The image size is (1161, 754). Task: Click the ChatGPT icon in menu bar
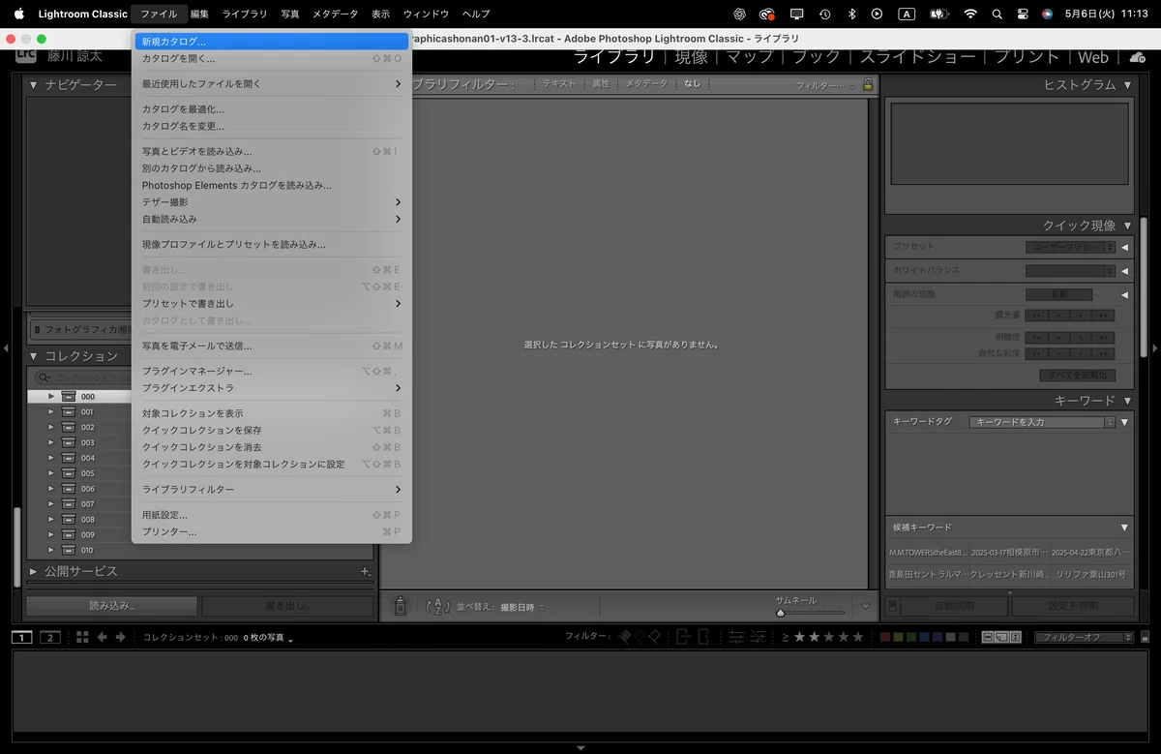coord(740,14)
